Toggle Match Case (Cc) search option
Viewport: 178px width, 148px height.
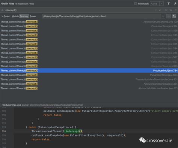click(166, 10)
